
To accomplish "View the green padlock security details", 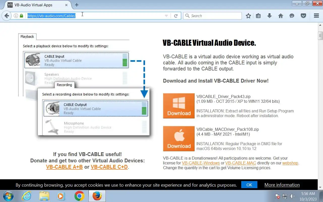I will [x=21, y=16].
